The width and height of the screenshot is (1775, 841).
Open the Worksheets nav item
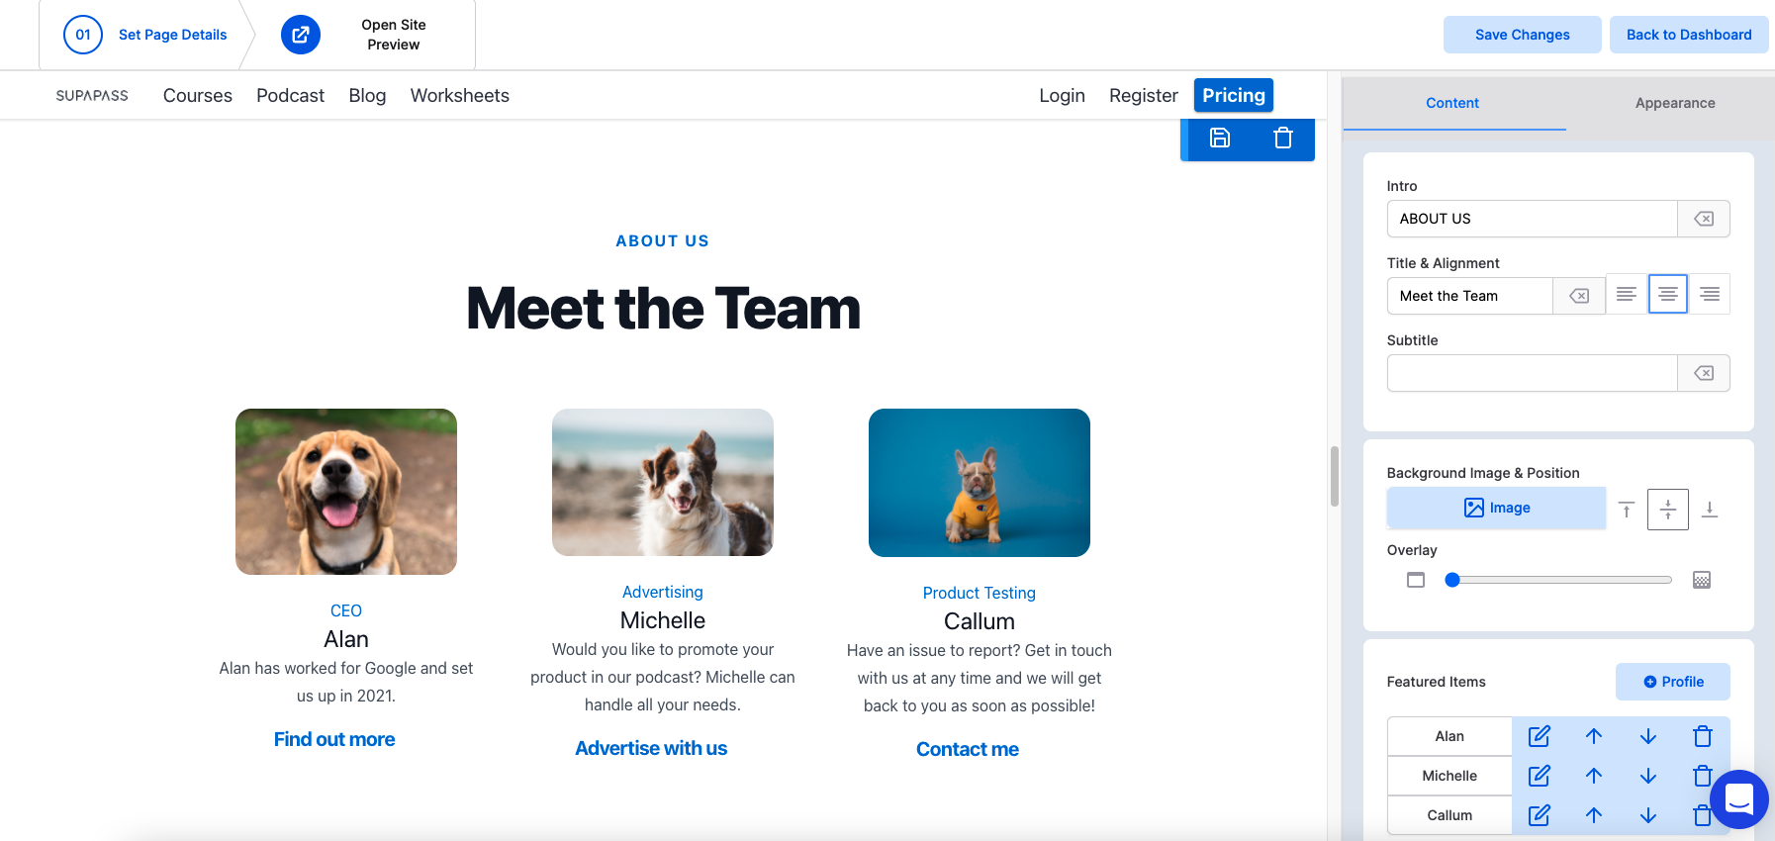point(460,96)
